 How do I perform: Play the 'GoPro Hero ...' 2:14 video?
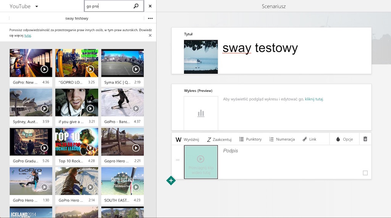click(x=90, y=187)
